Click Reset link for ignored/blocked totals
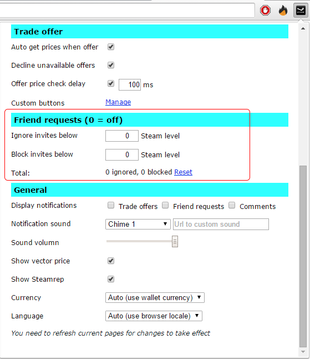 [183, 172]
